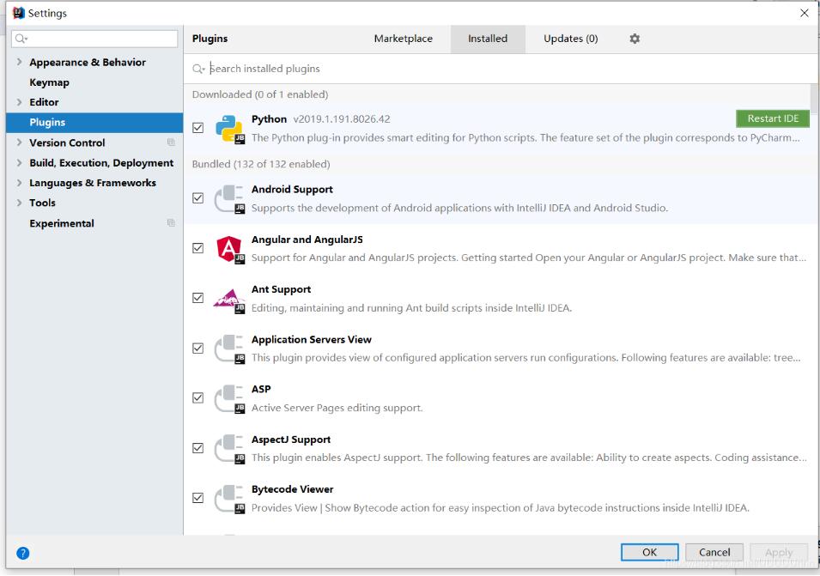Disable the Python plugin checkbox
The height and width of the screenshot is (576, 820).
pyautogui.click(x=198, y=128)
